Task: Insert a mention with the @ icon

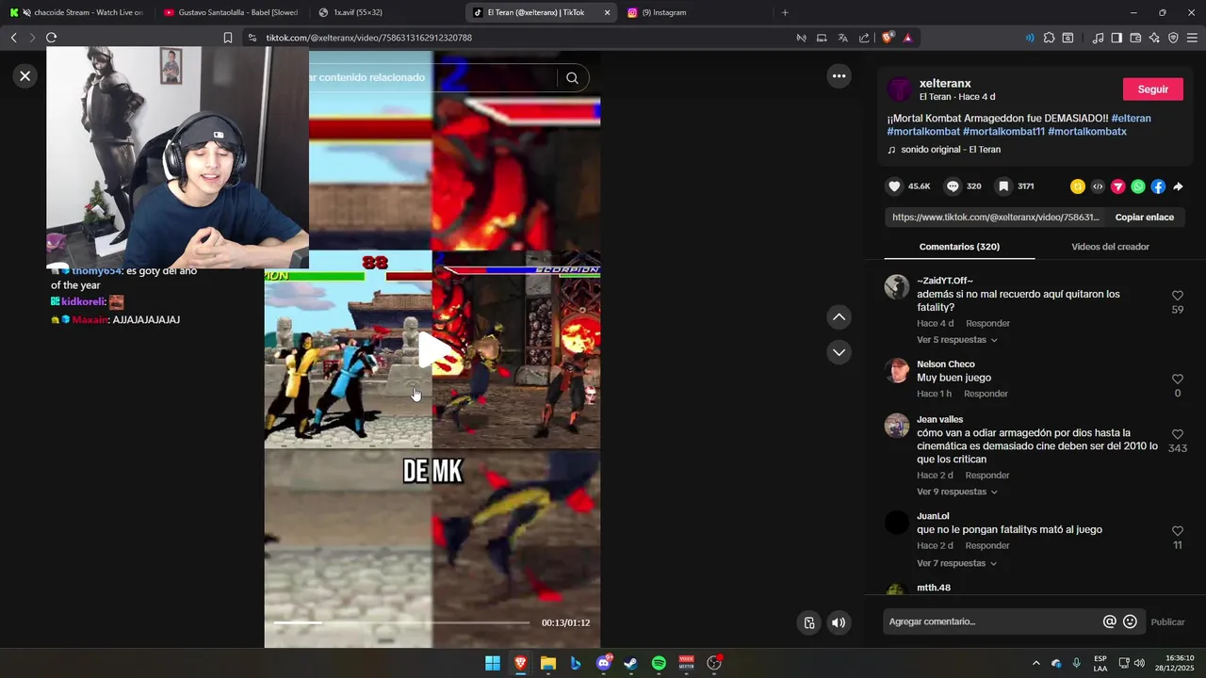Action: pos(1109,621)
